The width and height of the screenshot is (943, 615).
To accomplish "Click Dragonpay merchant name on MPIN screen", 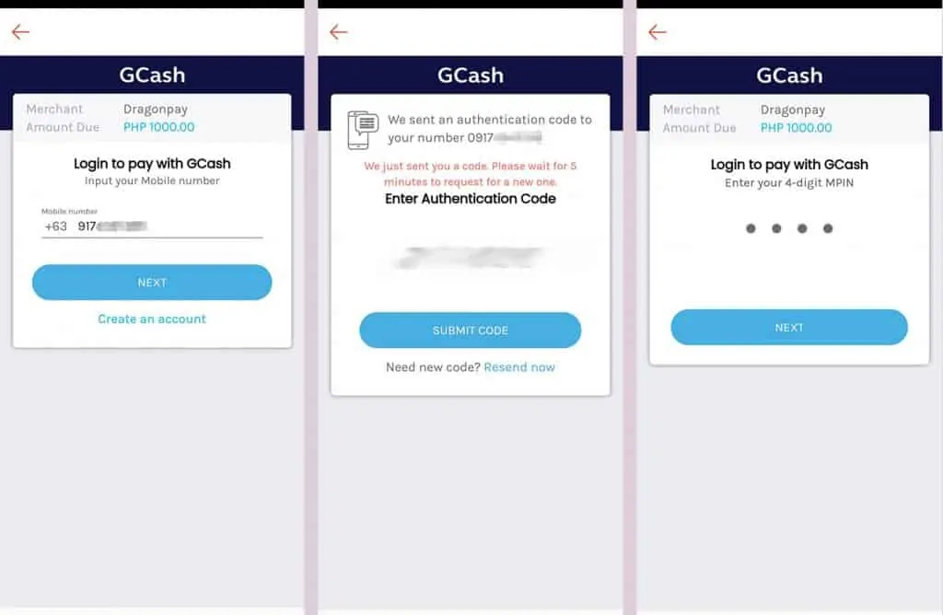I will click(792, 110).
